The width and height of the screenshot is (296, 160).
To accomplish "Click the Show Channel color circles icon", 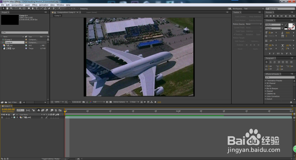I will 90,102.
